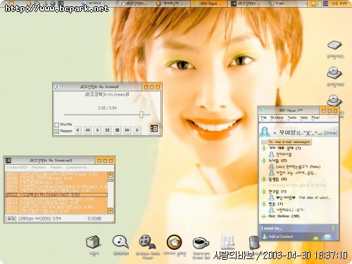Open the Tools menu in messenger
This screenshot has width=352, height=264.
coord(292,118)
